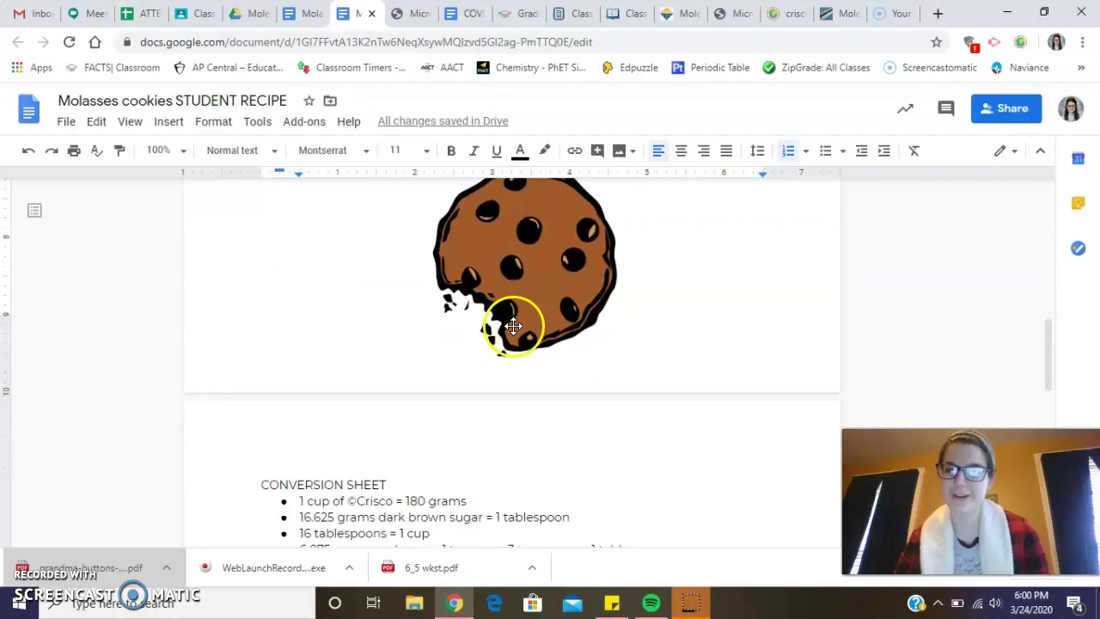Screen dimensions: 1100x619
Task: Set left text alignment
Action: (658, 150)
